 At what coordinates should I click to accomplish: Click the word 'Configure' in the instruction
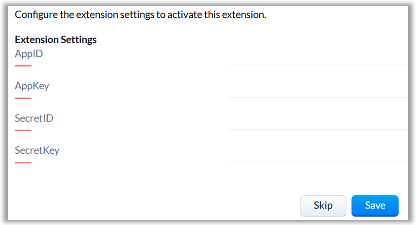(x=35, y=14)
